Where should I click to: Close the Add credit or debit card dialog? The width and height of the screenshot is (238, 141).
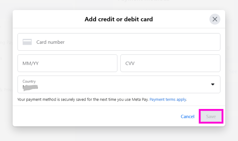[x=215, y=19]
